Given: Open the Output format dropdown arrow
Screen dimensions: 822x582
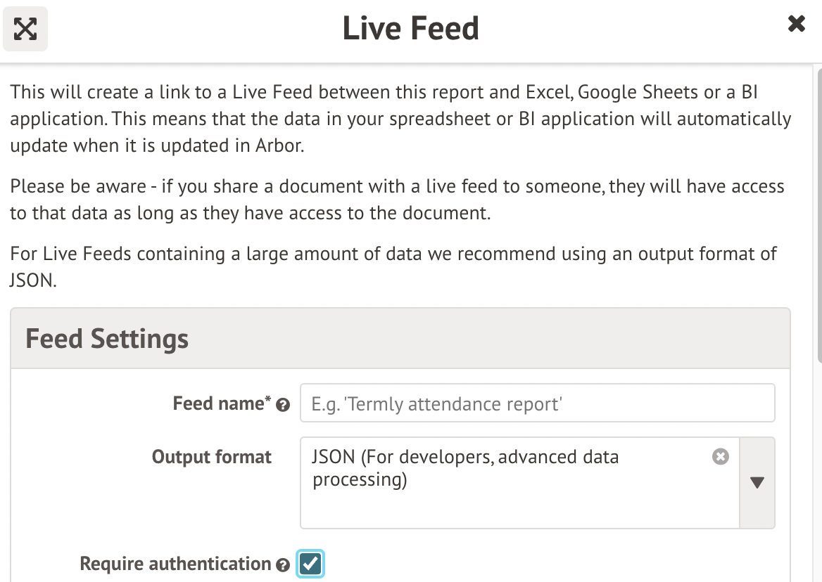Looking at the screenshot, I should [757, 483].
